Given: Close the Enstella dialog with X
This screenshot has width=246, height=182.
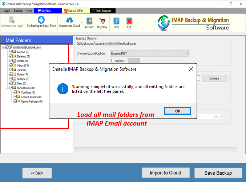Looking at the screenshot, I should pos(191,69).
